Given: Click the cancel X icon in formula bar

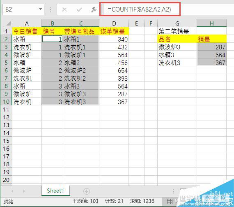Looking at the screenshot, I should click(64, 9).
